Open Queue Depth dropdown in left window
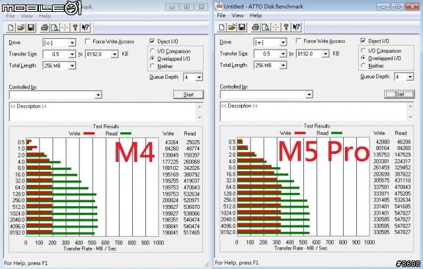 point(199,77)
